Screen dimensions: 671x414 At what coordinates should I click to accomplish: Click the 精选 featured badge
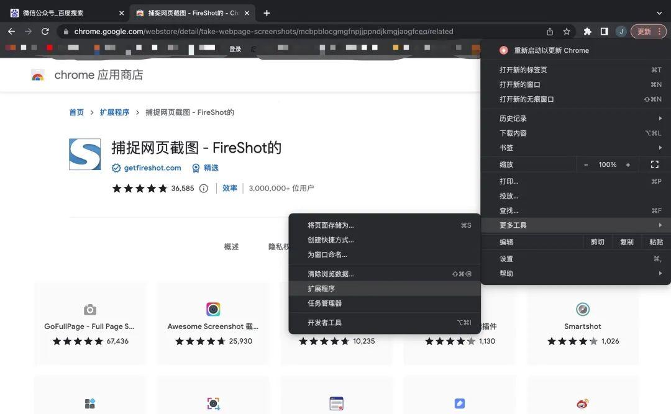click(x=206, y=168)
